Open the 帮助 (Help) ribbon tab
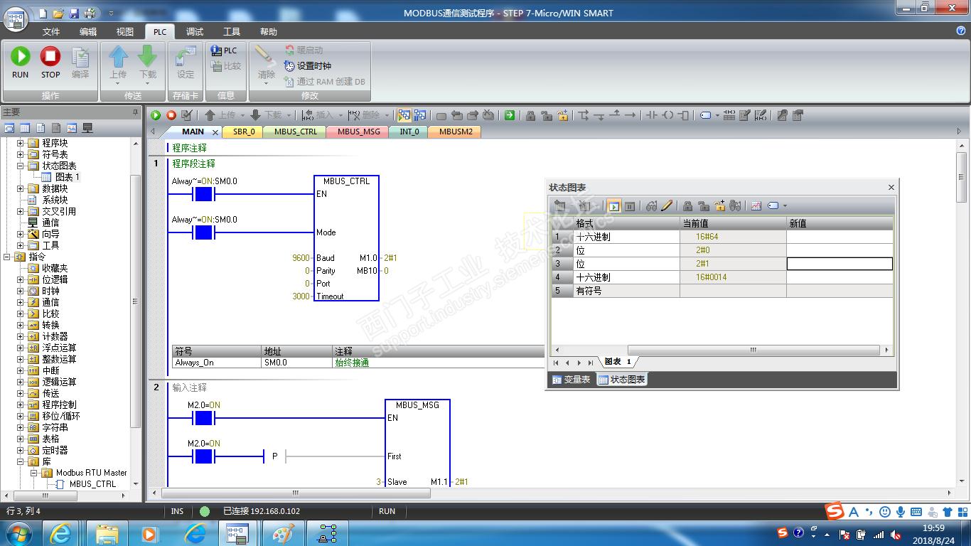This screenshot has width=971, height=546. 269,32
